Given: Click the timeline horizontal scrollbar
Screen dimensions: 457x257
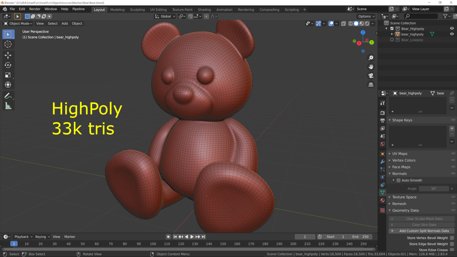Looking at the screenshot, I should [x=189, y=249].
